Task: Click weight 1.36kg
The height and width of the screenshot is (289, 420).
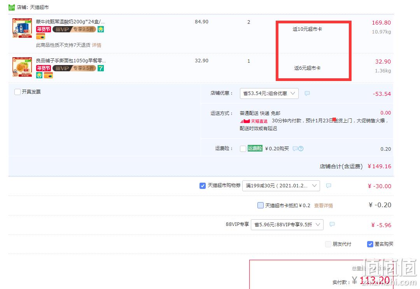Action: (383, 71)
